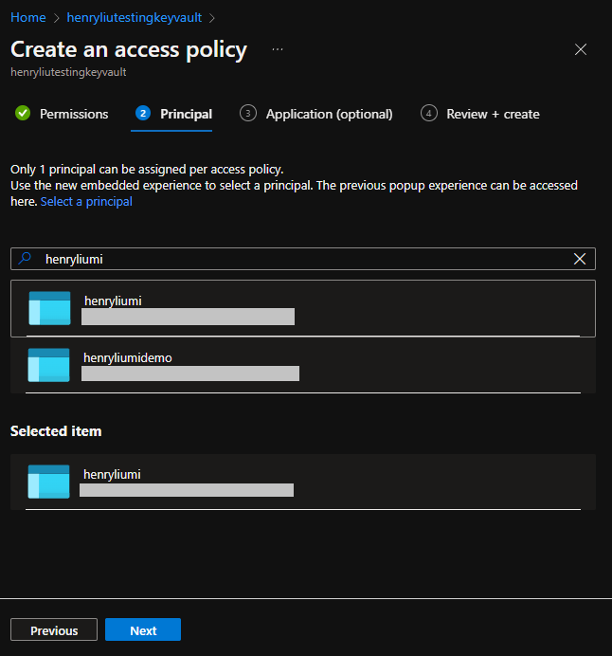
Task: Select henryliumi in the search results
Action: (x=303, y=308)
